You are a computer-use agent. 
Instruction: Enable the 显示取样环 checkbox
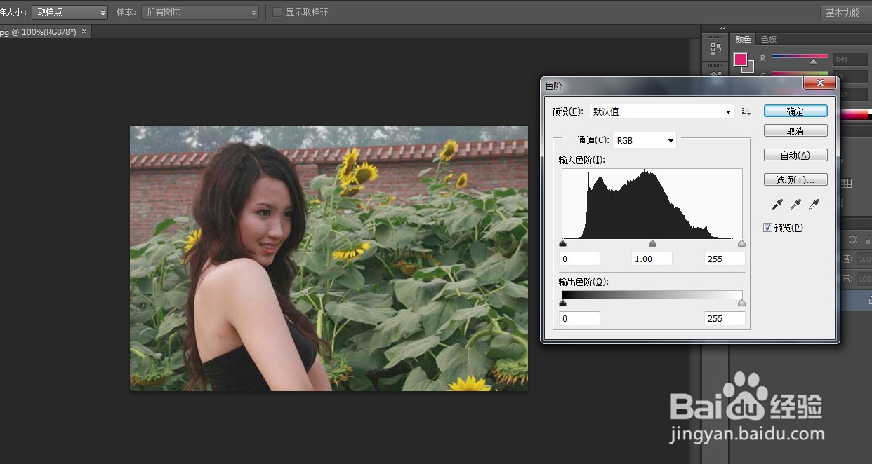tap(277, 11)
